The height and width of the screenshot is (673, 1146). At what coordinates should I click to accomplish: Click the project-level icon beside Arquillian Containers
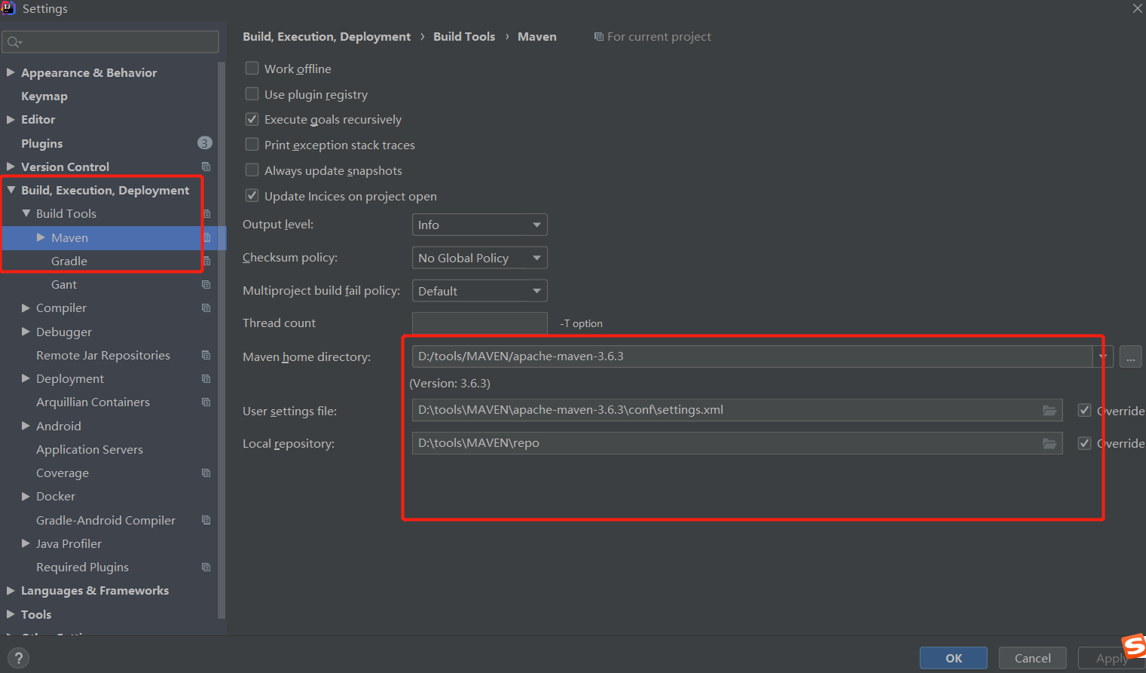pyautogui.click(x=206, y=402)
